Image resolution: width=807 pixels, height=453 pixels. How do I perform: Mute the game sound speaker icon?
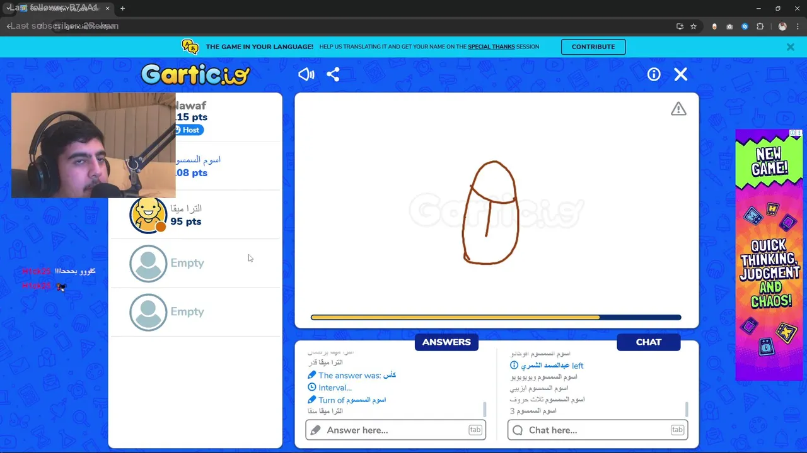point(306,74)
